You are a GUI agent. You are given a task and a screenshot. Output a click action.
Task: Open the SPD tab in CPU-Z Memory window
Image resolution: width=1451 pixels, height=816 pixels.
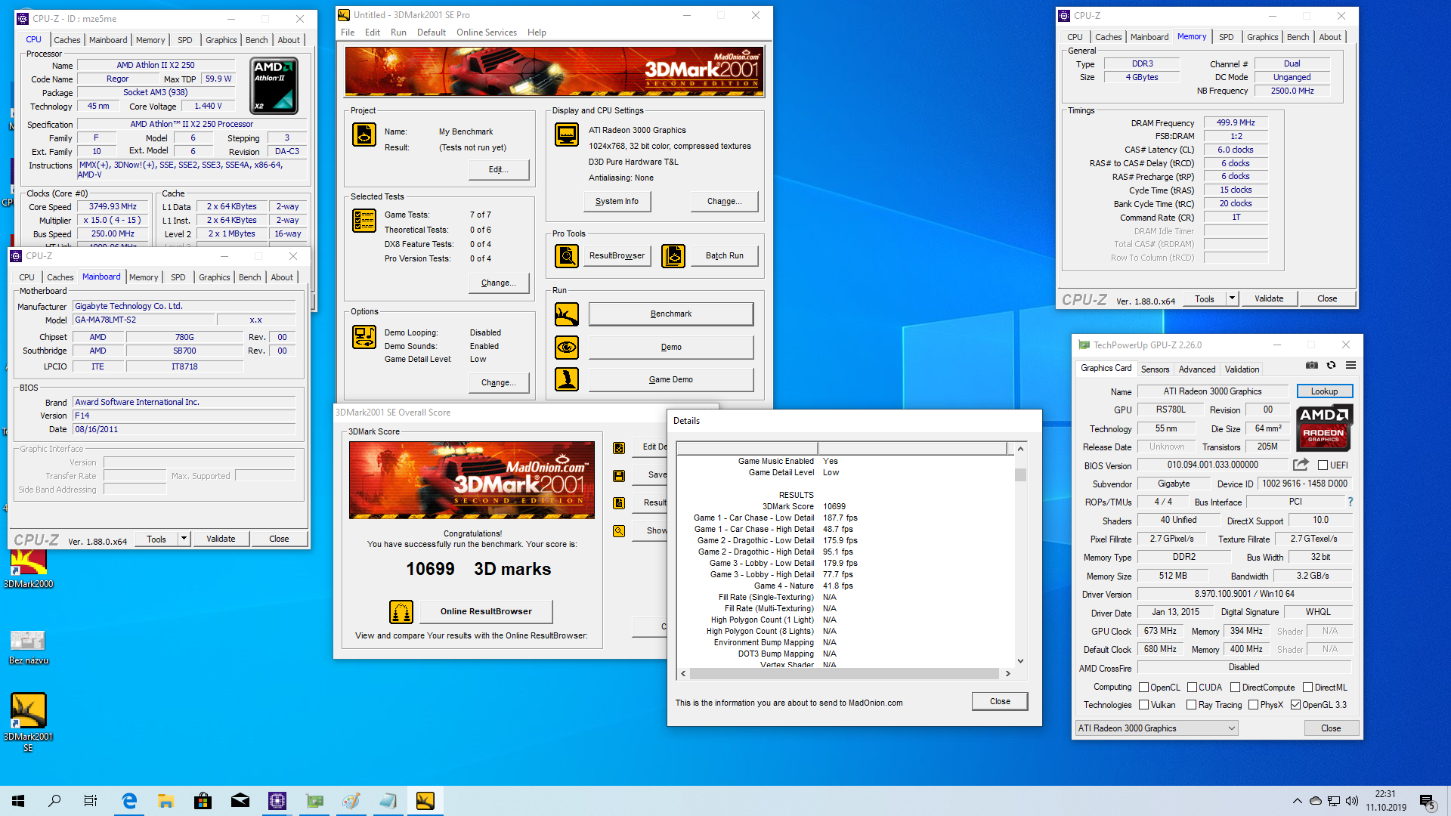click(x=1226, y=37)
